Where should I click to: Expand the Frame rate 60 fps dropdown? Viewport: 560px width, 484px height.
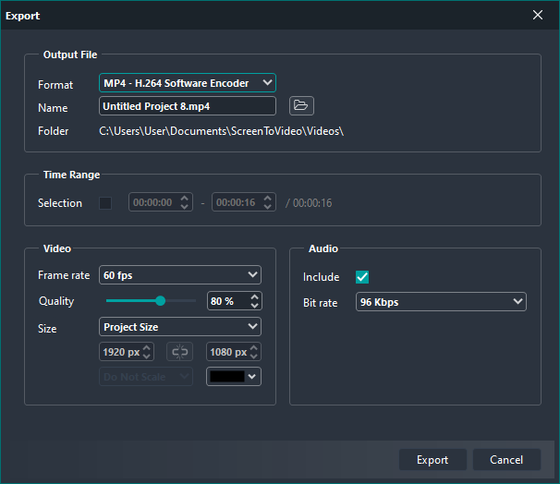(179, 275)
